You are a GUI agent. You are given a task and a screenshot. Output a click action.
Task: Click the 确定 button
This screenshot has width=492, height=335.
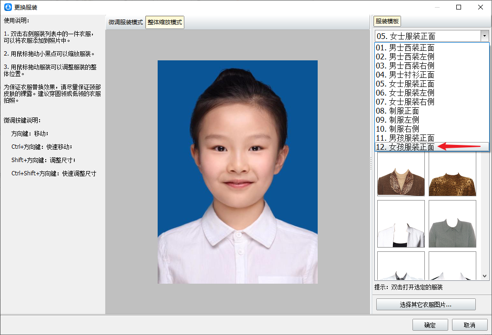pos(430,325)
